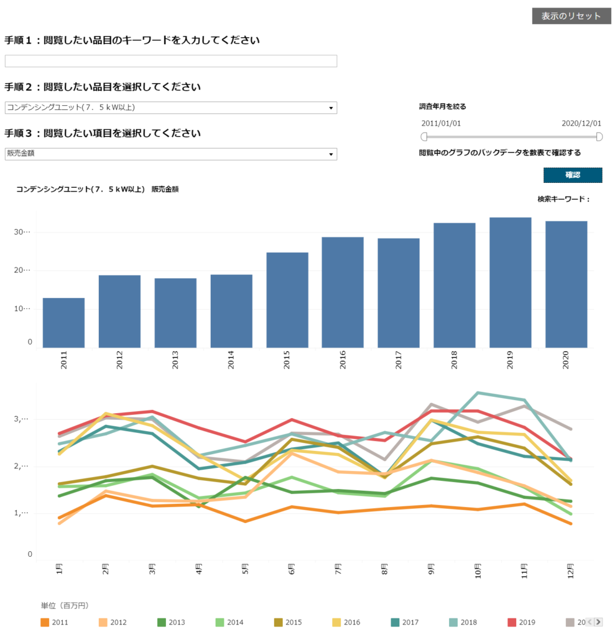Select the 2017 teal legend swatch
Image resolution: width=615 pixels, height=637 pixels.
[395, 622]
